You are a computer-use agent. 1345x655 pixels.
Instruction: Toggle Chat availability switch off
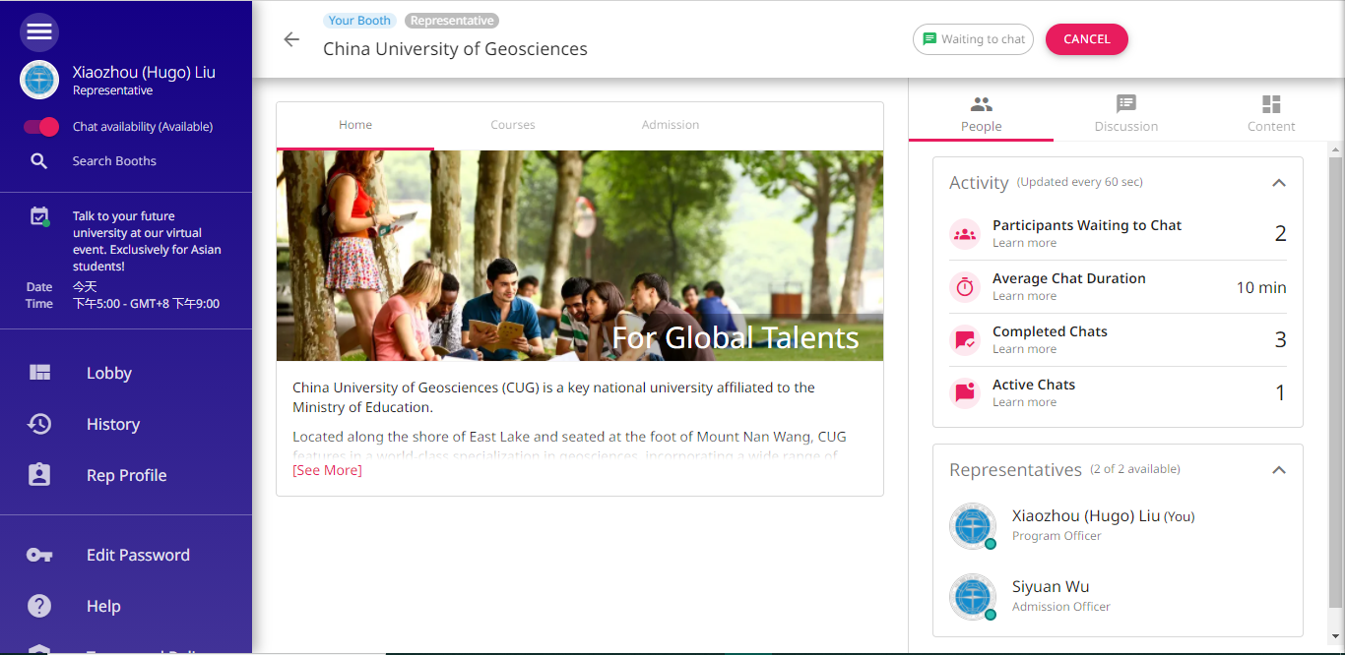pos(41,127)
